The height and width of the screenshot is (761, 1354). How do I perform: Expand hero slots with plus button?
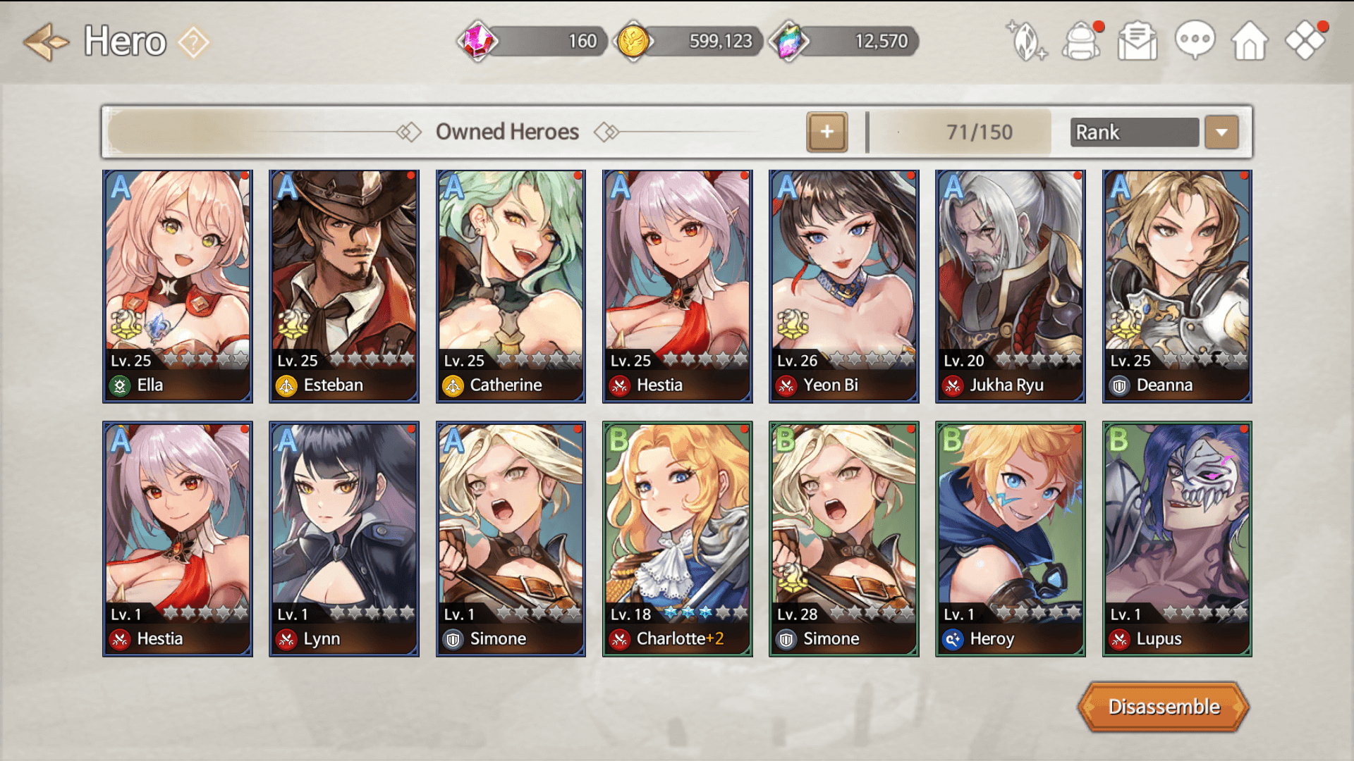coord(827,132)
